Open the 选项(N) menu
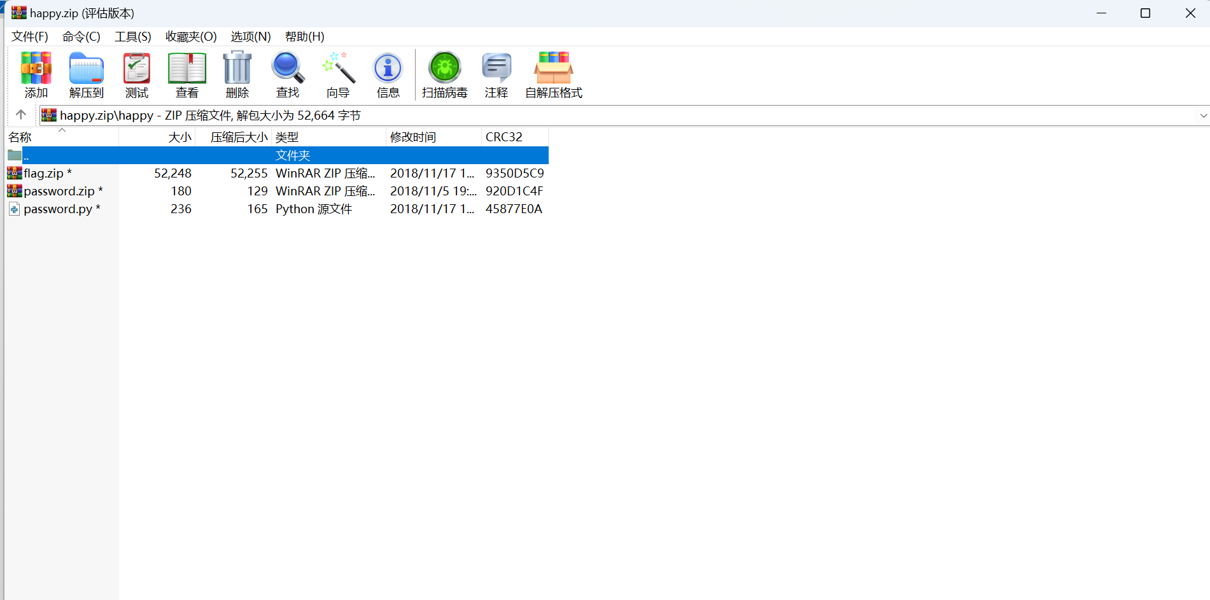This screenshot has width=1210, height=600. pos(251,36)
